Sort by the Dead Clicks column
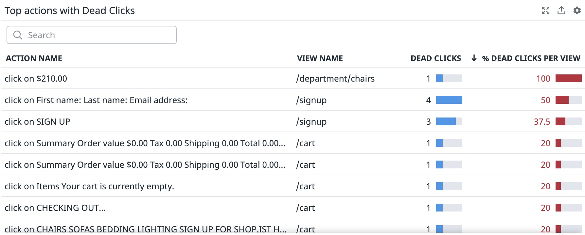Image resolution: width=585 pixels, height=235 pixels. point(435,58)
